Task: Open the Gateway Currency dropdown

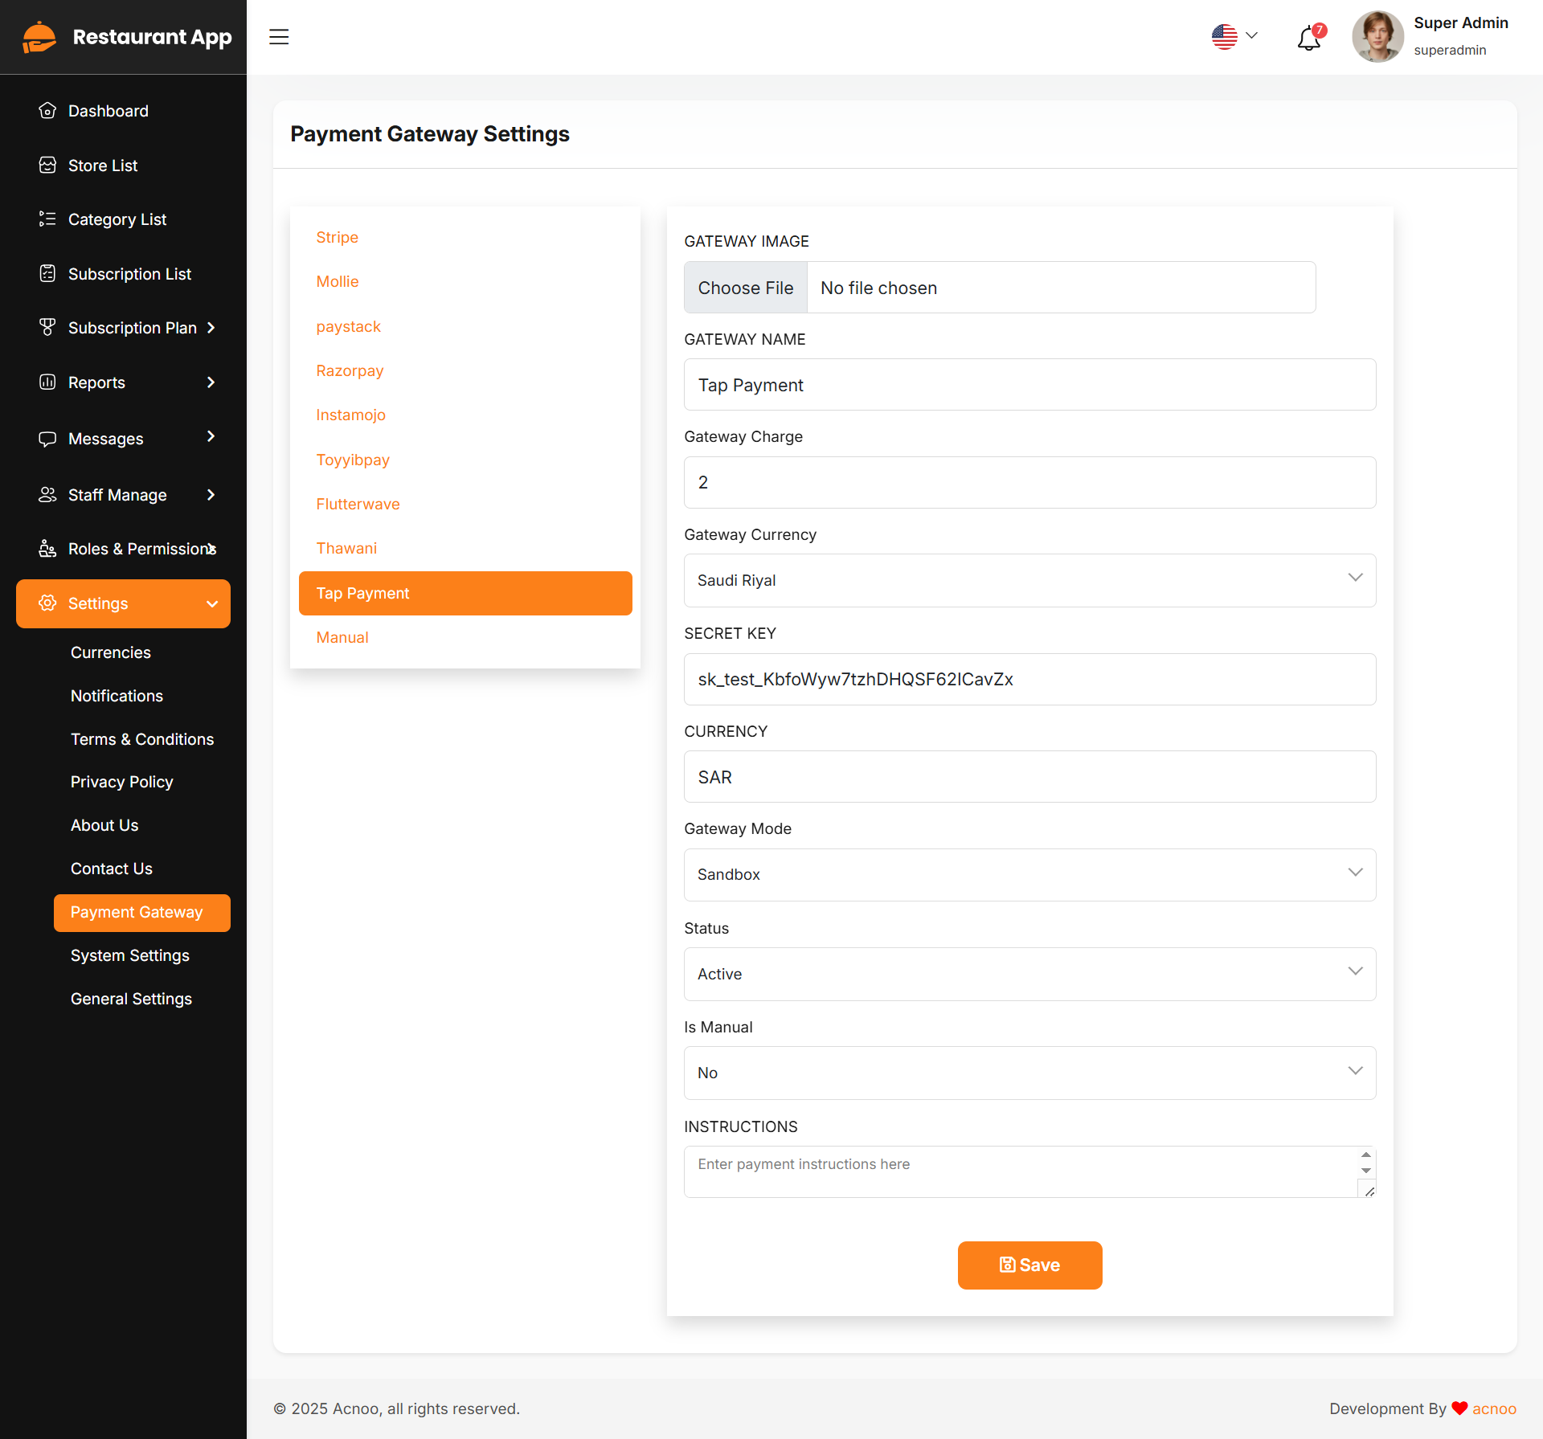Action: 1029,580
